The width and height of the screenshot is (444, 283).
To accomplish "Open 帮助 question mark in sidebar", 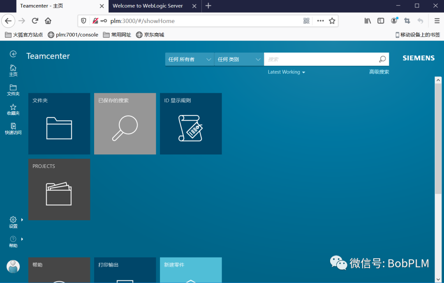I will tap(13, 242).
